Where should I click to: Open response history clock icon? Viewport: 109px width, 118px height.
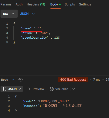[x=20, y=80]
